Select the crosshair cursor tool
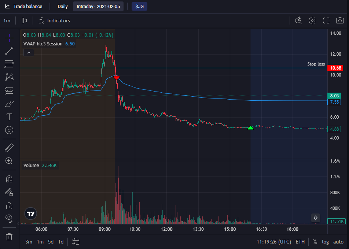 coord(9,38)
